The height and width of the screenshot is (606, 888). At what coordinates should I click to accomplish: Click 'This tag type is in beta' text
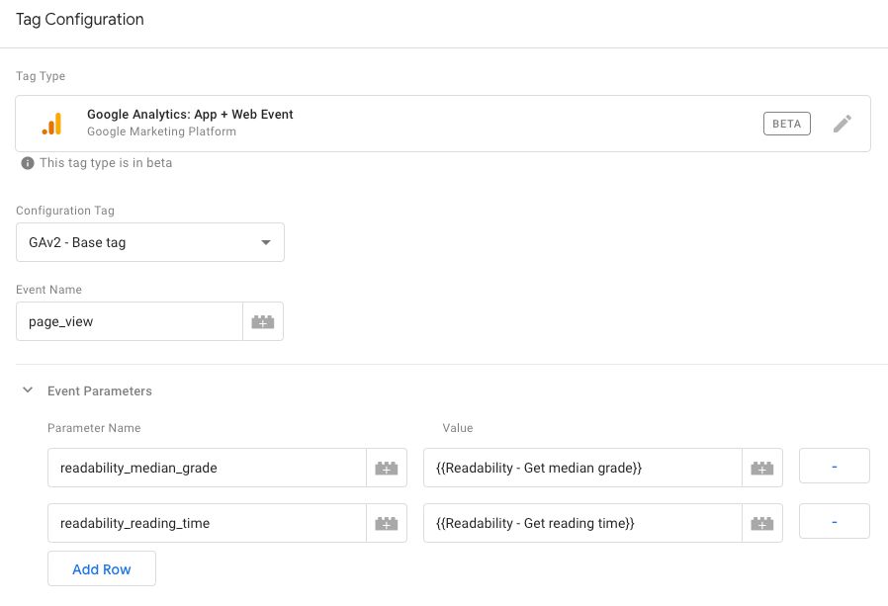106,163
